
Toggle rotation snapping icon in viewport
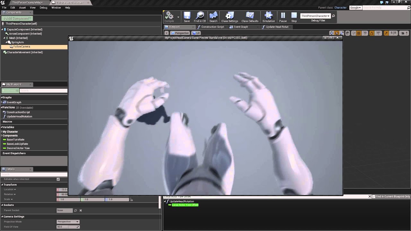coord(372,33)
